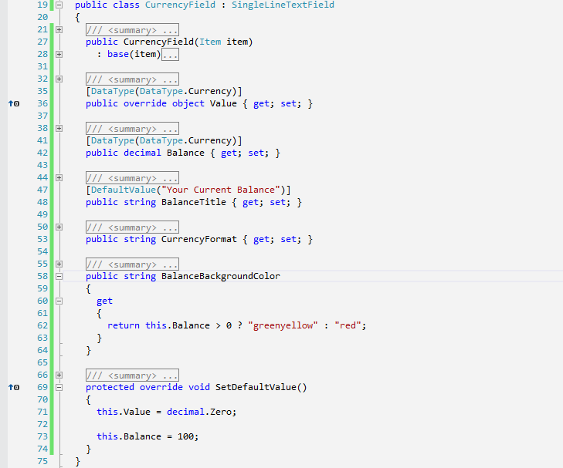Screen dimensions: 563x468
Task: Expand outline marker on line 50 above CurrencyFormat
Action: pos(59,227)
